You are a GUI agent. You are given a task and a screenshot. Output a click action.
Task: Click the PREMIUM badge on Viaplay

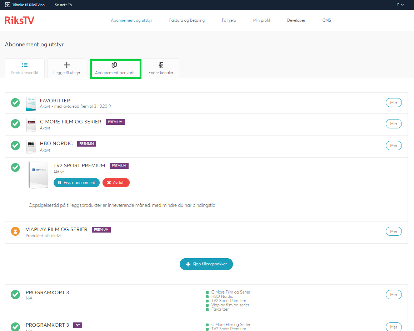click(x=101, y=229)
